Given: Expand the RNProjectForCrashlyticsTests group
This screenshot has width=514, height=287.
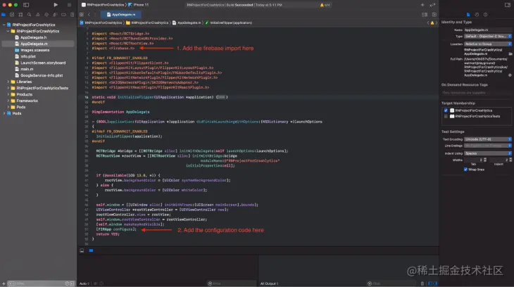Looking at the screenshot, I should click(8, 88).
